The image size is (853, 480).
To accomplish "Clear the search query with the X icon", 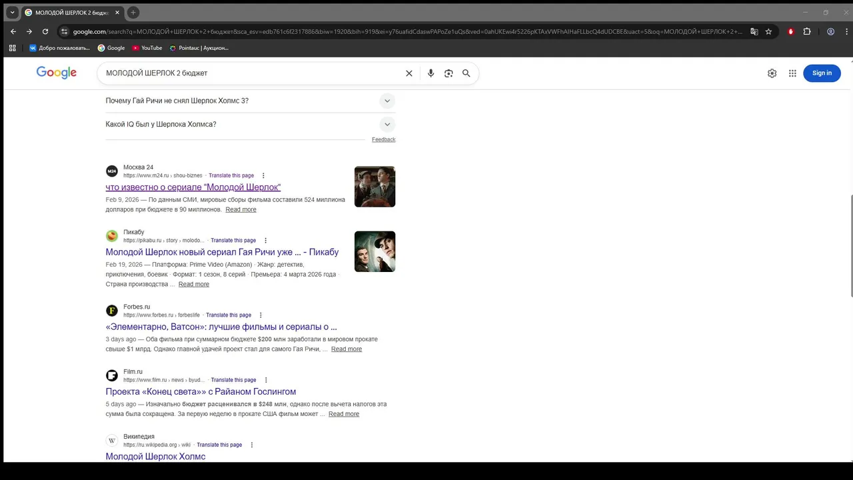I will [x=409, y=73].
